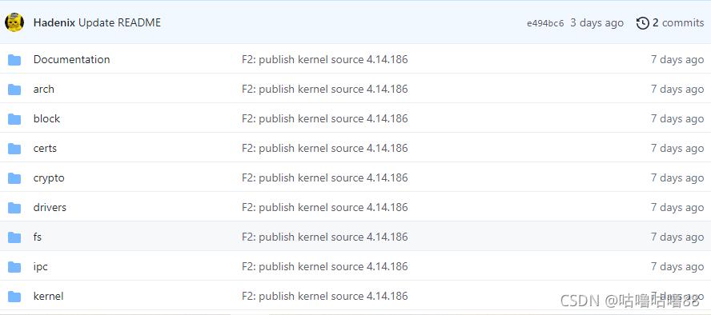Viewport: 711px width, 315px height.
Task: Open commit hash e494bc6
Action: pos(545,23)
